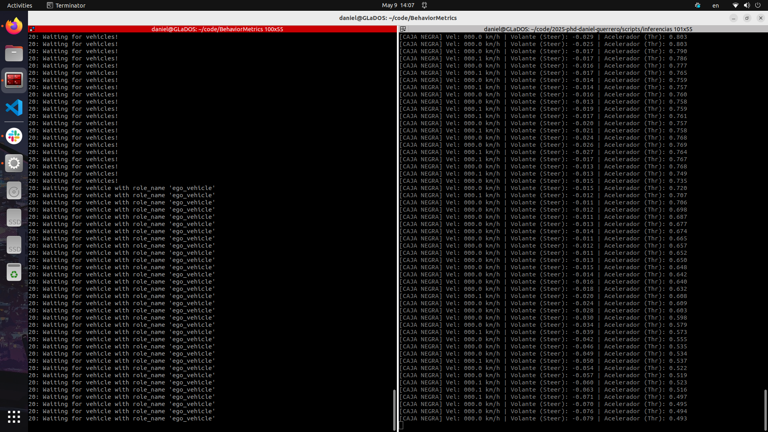Open system Settings gear in dock
This screenshot has width=768, height=432.
[x=14, y=163]
